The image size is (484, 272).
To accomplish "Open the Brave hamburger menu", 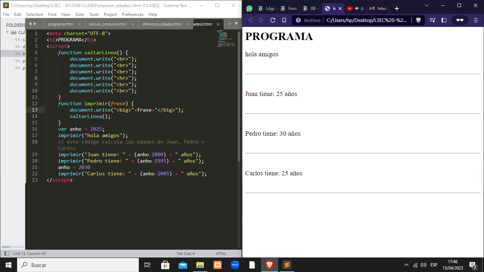I will pyautogui.click(x=476, y=20).
